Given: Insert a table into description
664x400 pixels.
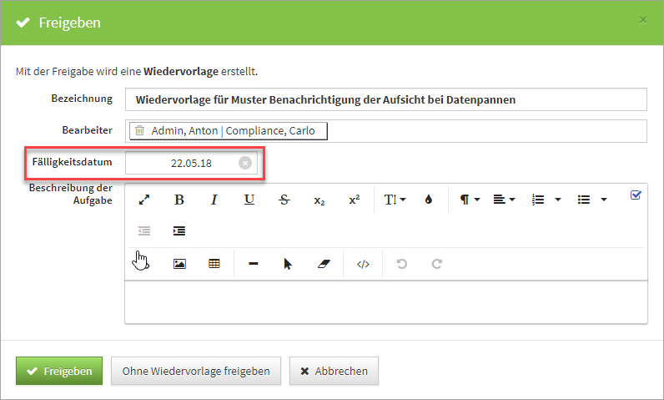Looking at the screenshot, I should pyautogui.click(x=214, y=264).
